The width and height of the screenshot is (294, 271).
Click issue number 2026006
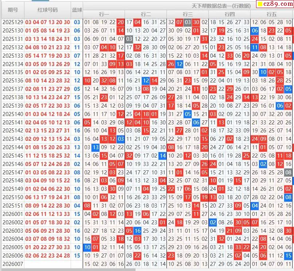[x=13, y=256]
